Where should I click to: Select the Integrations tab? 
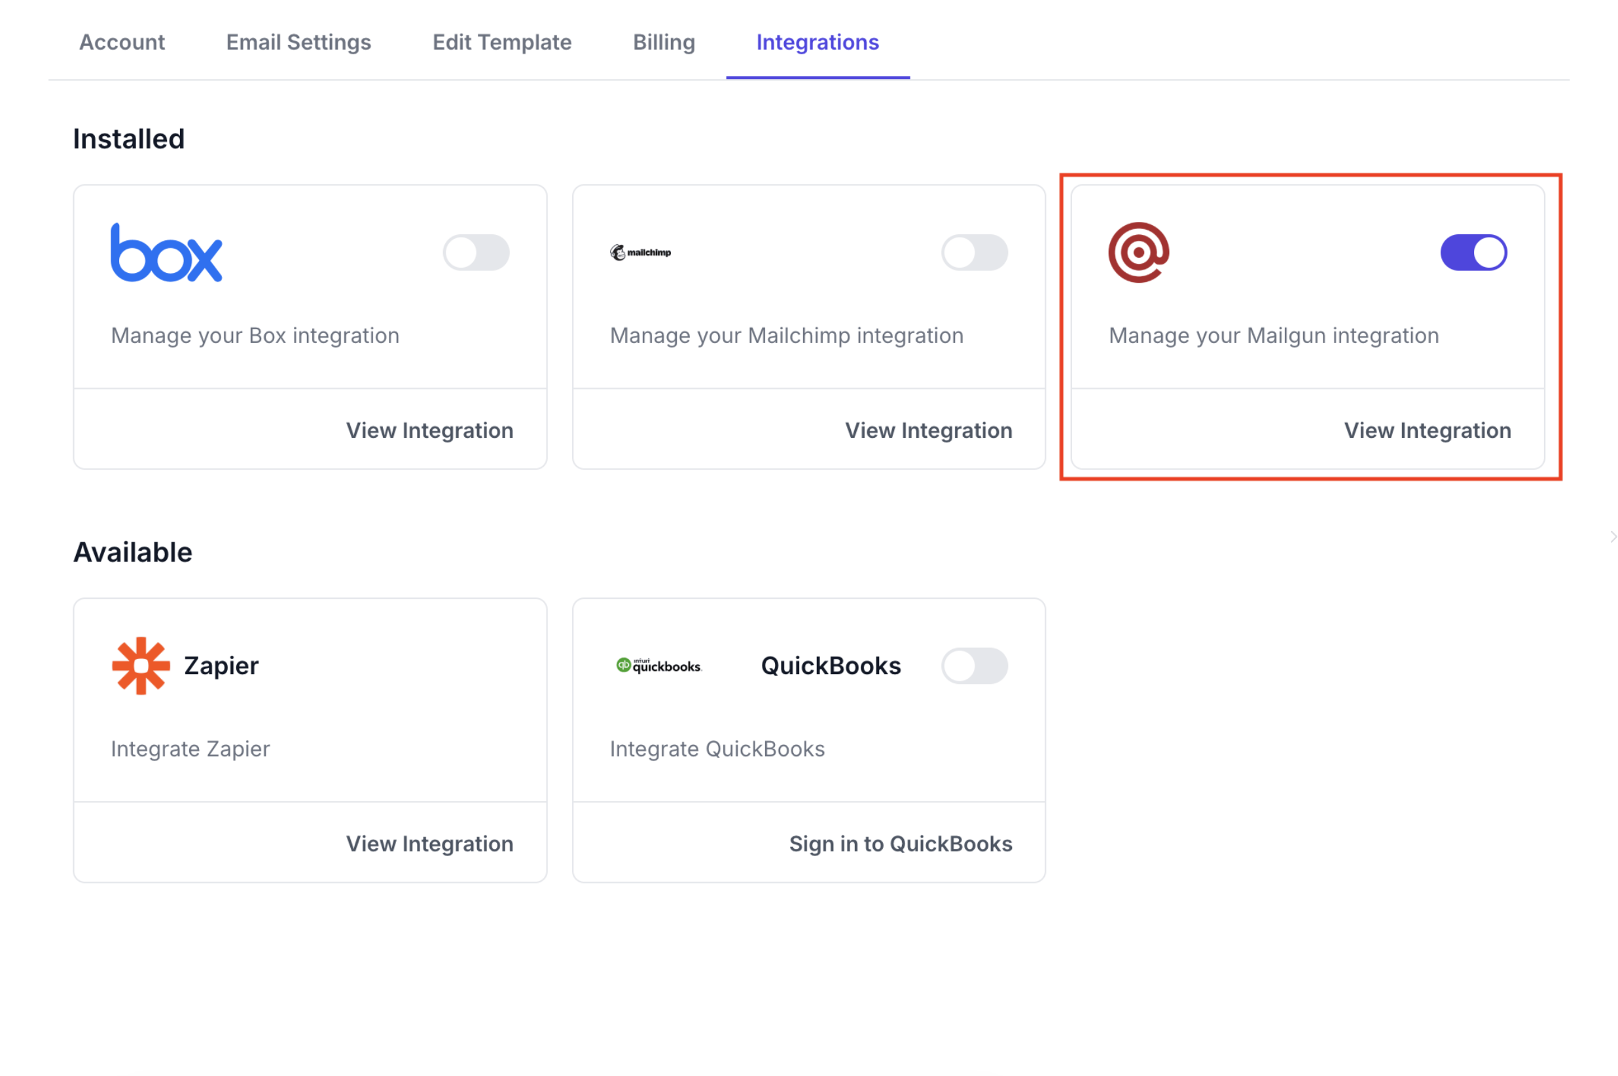click(x=818, y=43)
